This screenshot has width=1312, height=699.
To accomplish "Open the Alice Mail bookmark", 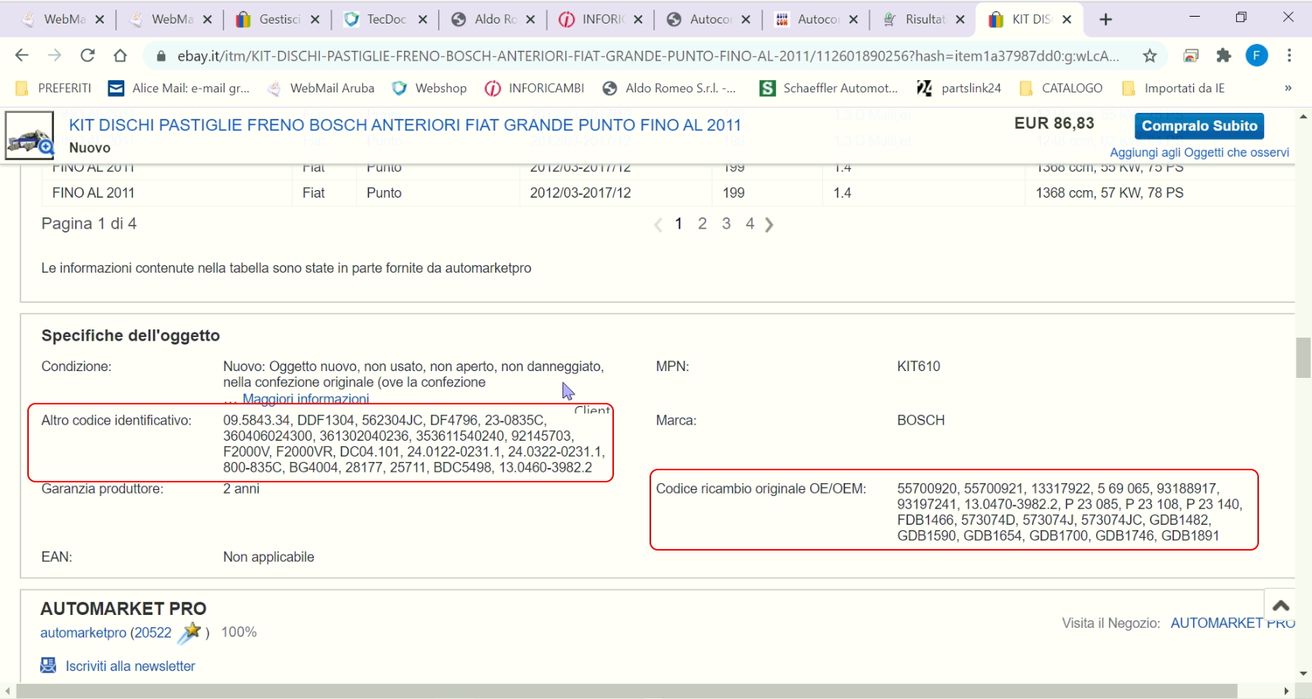I will 179,89.
